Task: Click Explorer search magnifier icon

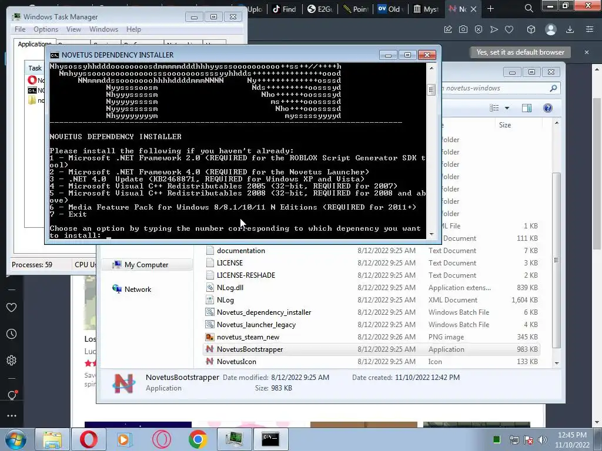Action: [x=553, y=88]
